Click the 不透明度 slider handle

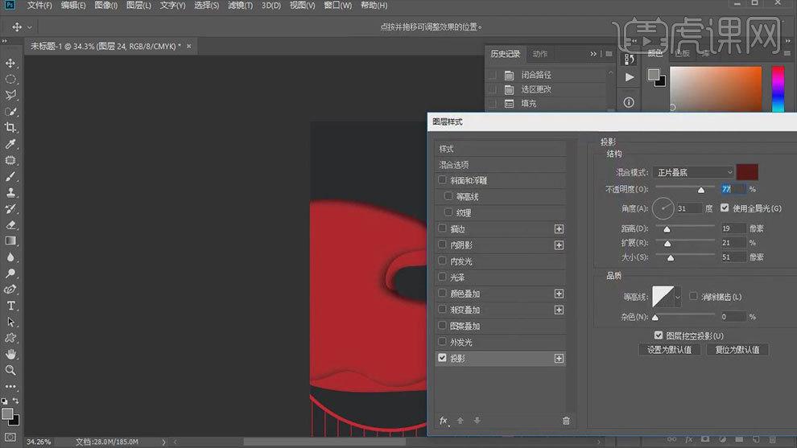(701, 190)
